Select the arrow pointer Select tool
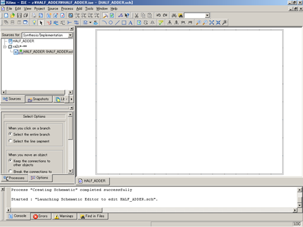Viewport: 303px width, 227px height. (41, 23)
